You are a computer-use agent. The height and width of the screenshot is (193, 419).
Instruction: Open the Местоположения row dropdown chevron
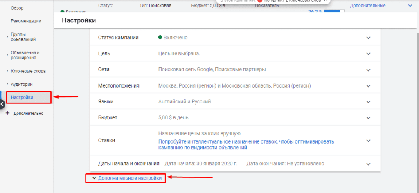[368, 85]
